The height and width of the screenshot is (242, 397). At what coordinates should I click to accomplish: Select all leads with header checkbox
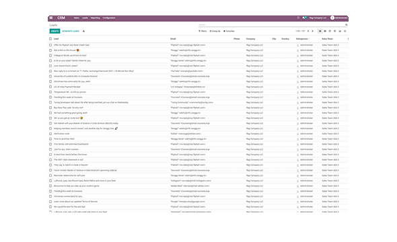tap(50, 39)
